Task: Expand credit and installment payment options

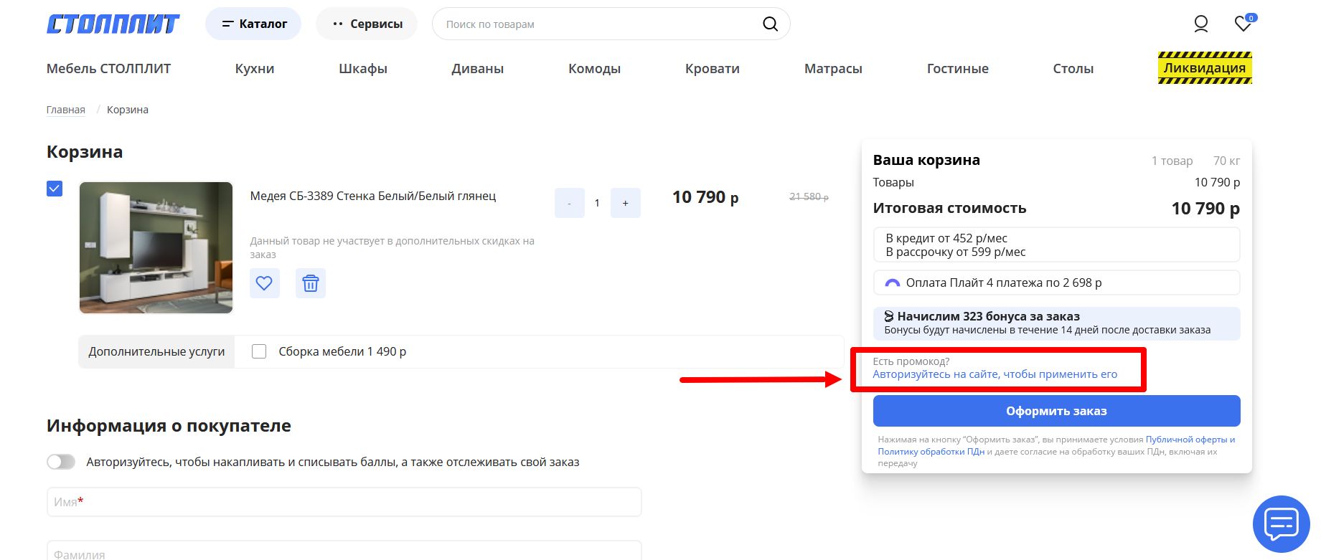Action: (x=1056, y=245)
